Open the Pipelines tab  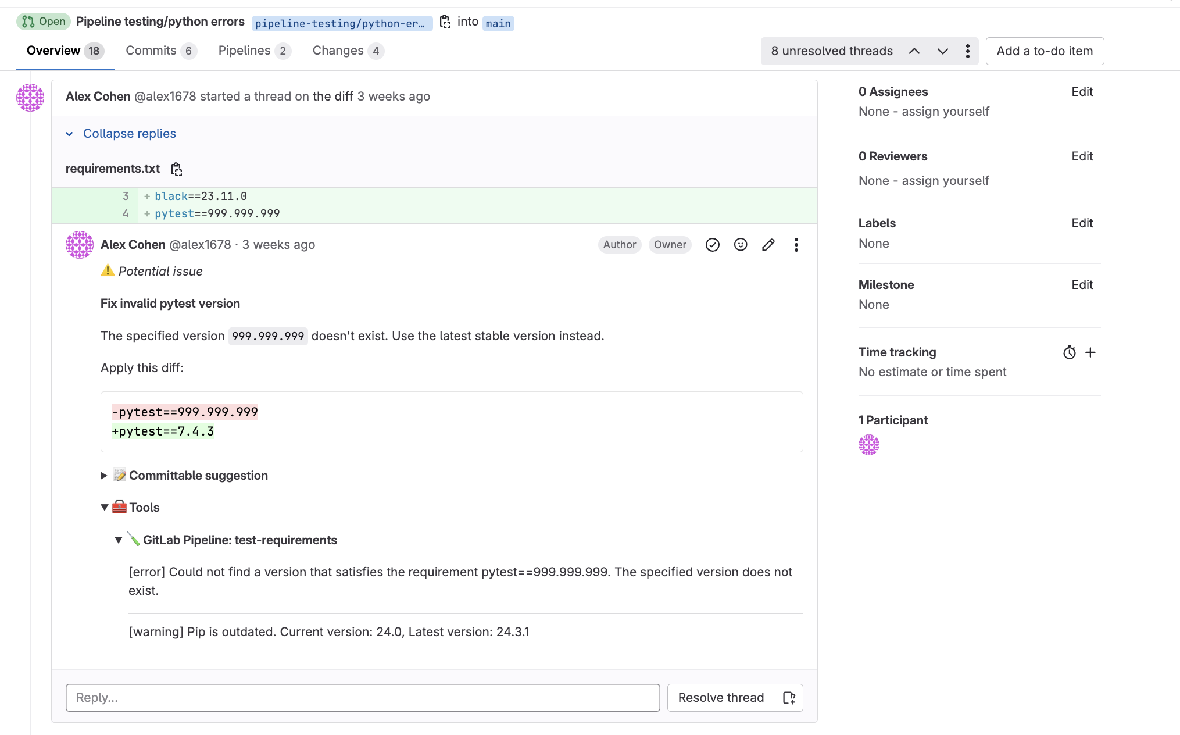click(x=244, y=51)
